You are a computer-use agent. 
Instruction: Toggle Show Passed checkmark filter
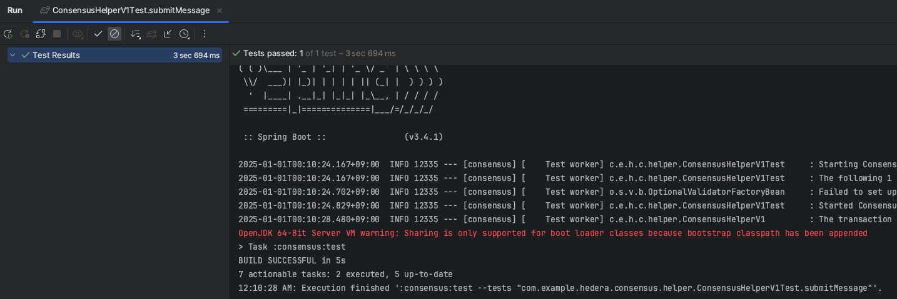(x=98, y=34)
